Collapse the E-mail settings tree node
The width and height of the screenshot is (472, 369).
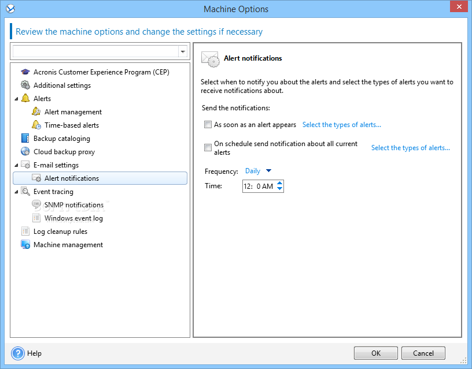point(16,165)
